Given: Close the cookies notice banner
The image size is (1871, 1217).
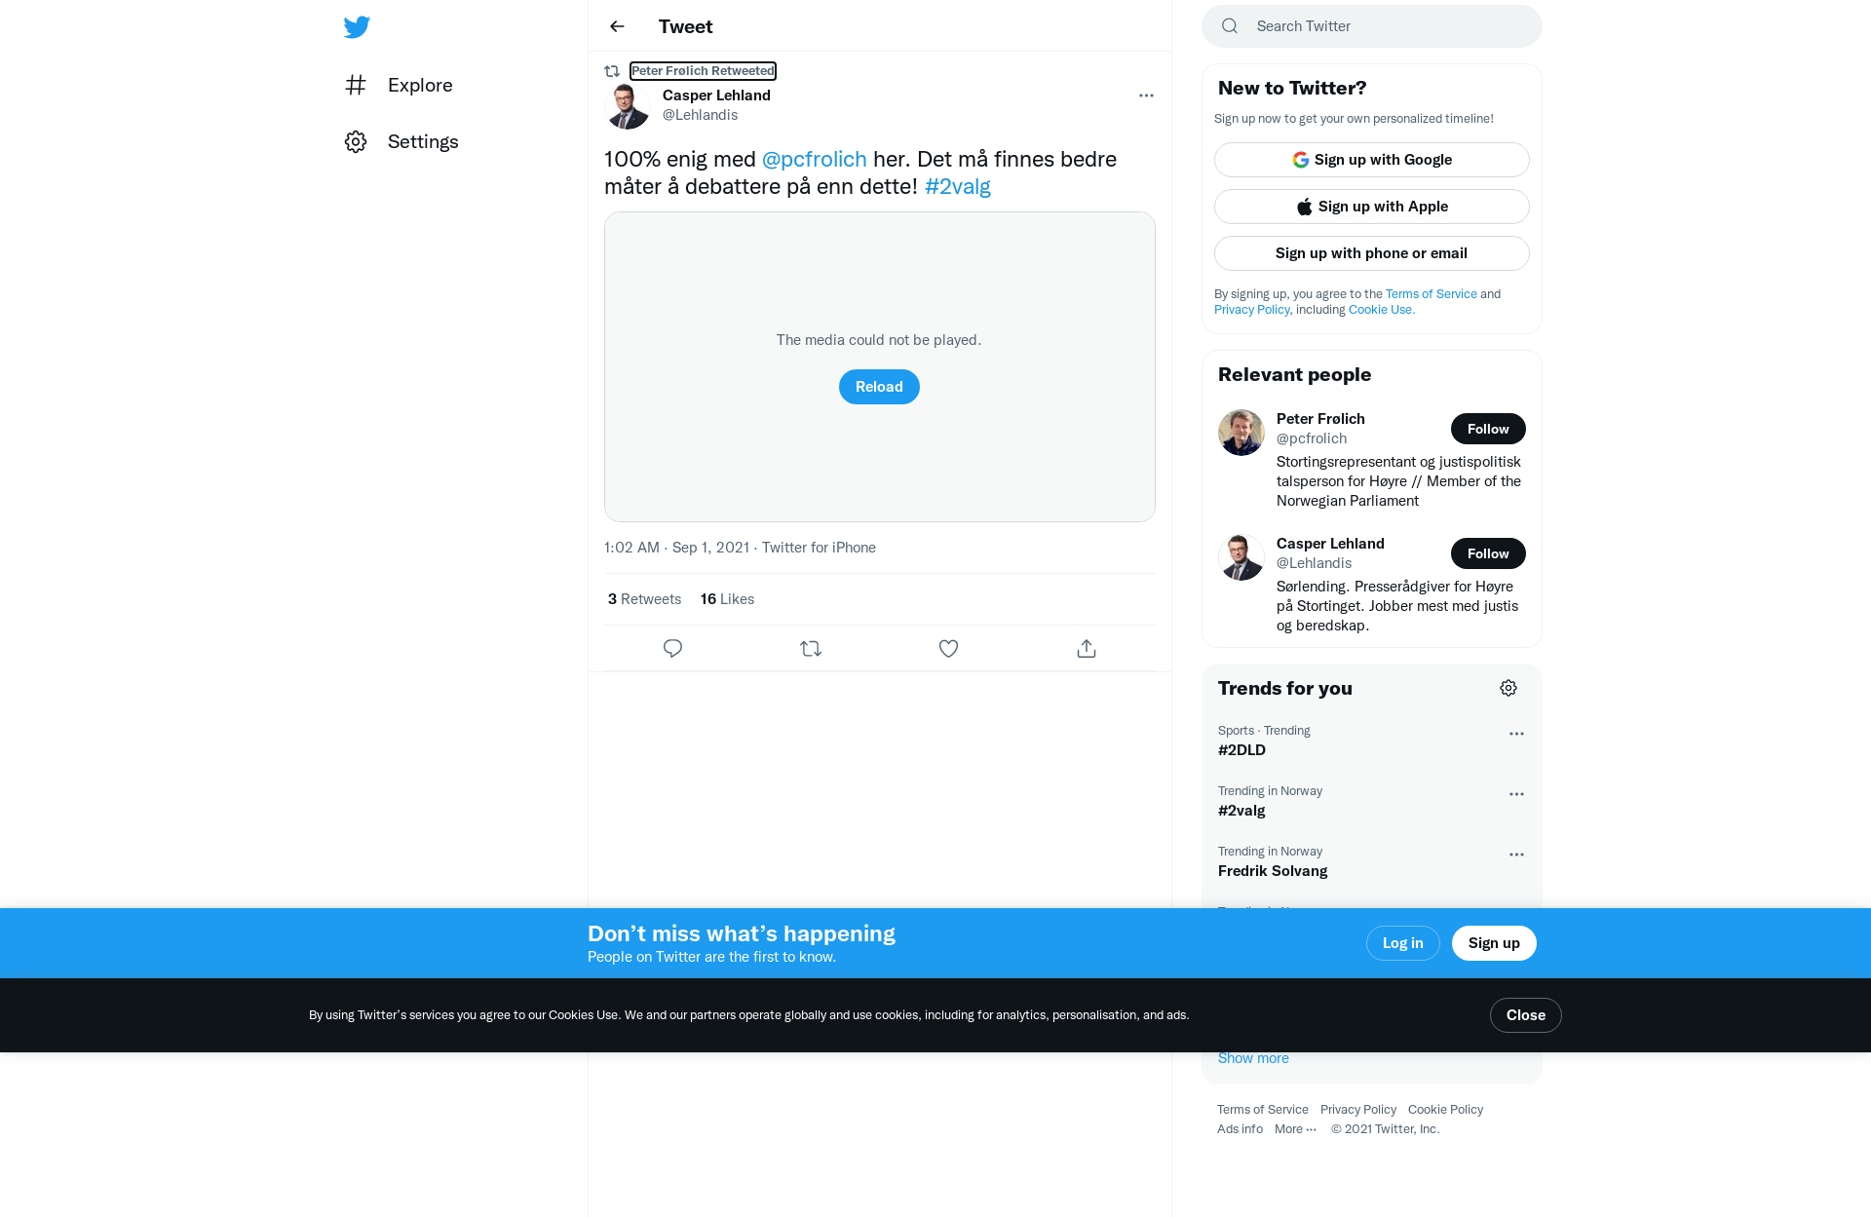Looking at the screenshot, I should (x=1526, y=1015).
